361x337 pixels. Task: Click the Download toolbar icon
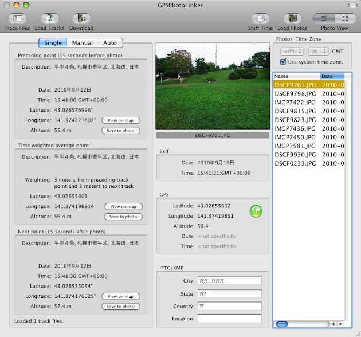81,19
